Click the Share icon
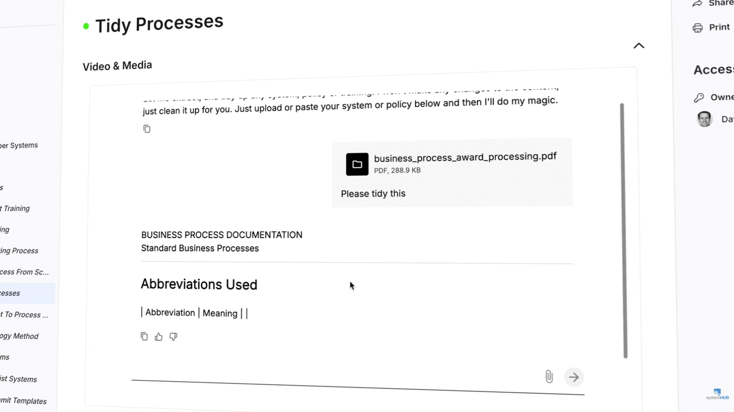The image size is (734, 412). [697, 4]
